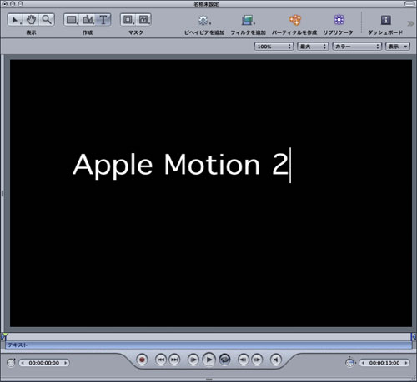Viewport: 417px width, 382px height.
Task: Increment current time with right arrow
Action: click(66, 363)
